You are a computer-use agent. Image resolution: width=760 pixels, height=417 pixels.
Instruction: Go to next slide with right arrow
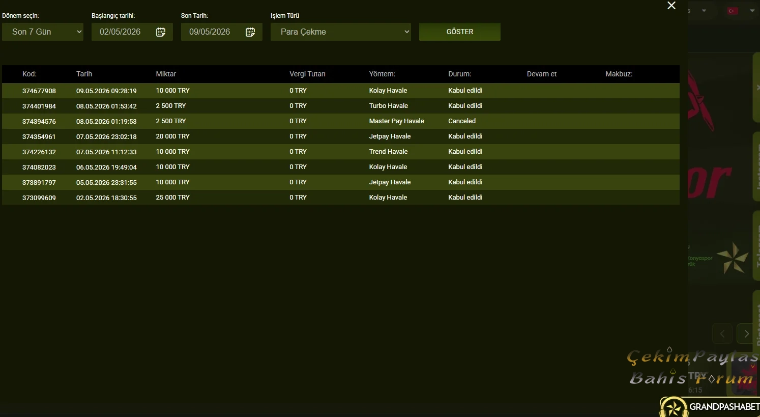[746, 334]
